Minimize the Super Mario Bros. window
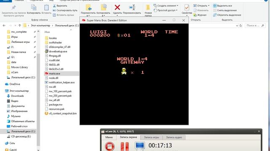Screen dimensions: 270x151 [164, 20]
